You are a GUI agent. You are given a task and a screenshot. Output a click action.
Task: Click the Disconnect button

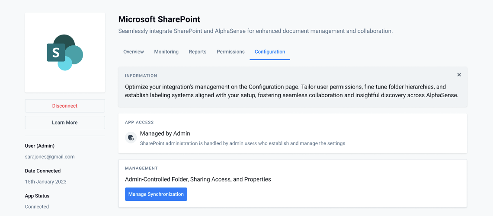65,106
